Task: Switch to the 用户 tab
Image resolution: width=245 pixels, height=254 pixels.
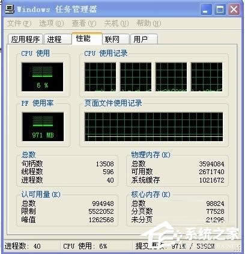Action: tap(144, 39)
